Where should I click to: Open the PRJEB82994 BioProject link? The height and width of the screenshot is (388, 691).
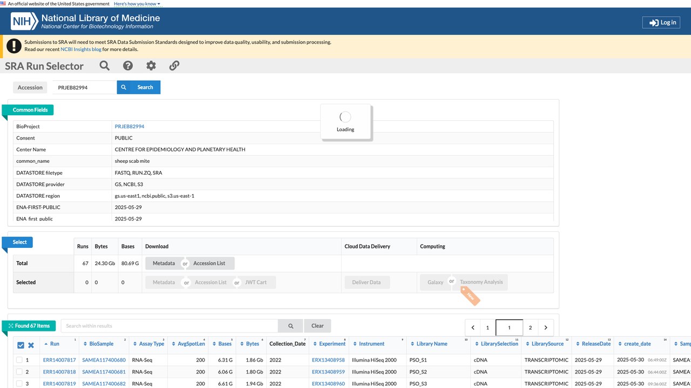point(130,127)
